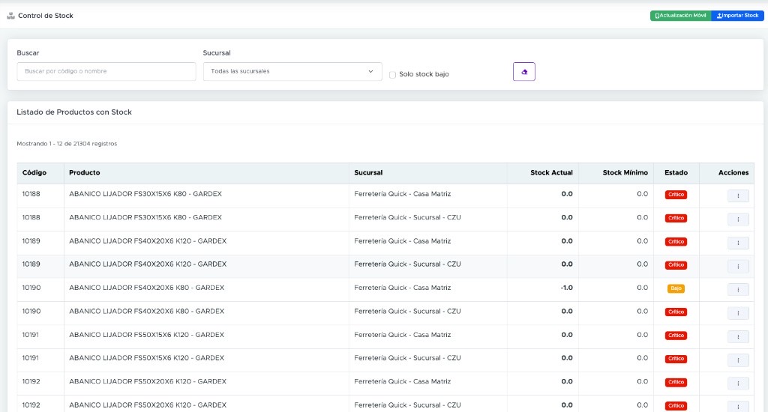This screenshot has height=412, width=768.
Task: Enable the Solo stock bajo checkbox
Action: pos(392,75)
